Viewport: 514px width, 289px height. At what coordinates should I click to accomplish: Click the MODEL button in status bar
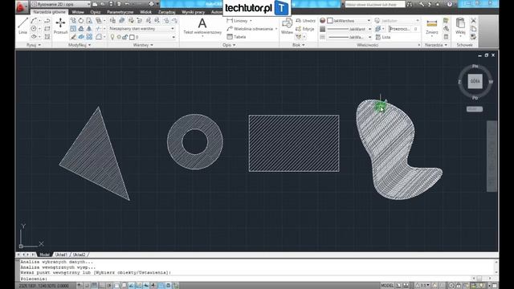387,286
